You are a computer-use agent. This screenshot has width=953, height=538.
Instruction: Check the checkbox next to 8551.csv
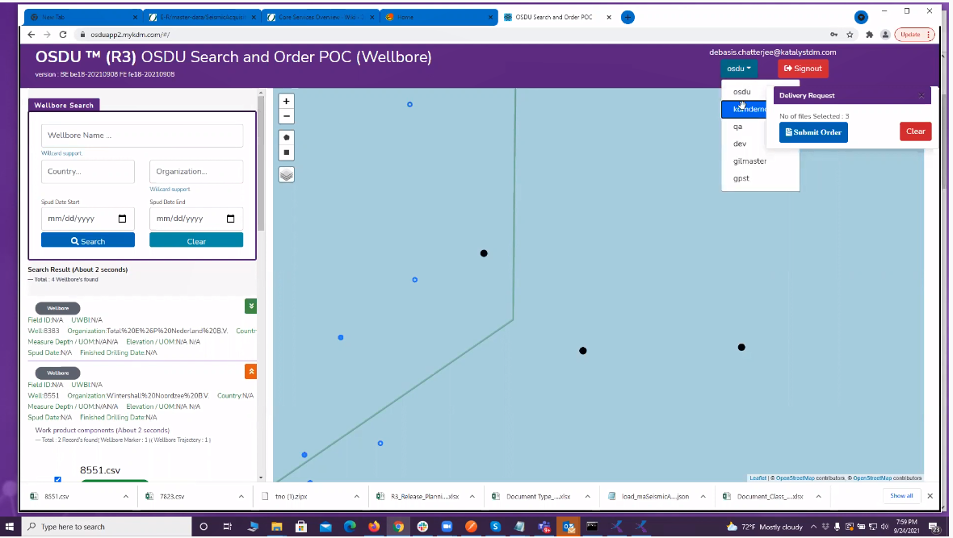tap(57, 478)
